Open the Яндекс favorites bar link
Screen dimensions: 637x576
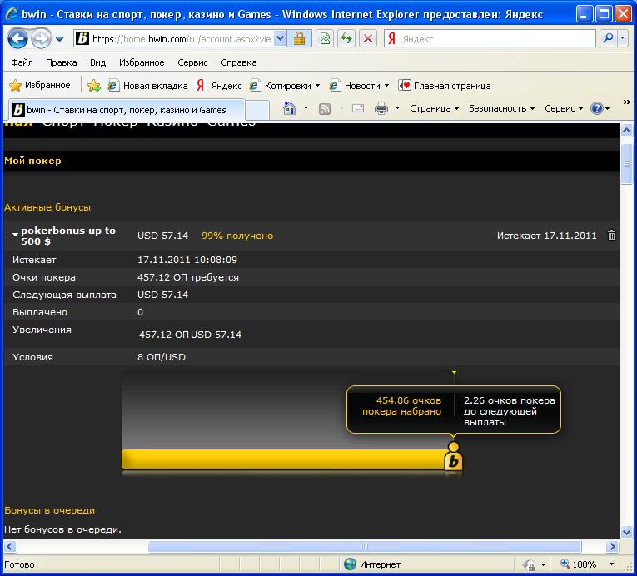click(x=219, y=86)
